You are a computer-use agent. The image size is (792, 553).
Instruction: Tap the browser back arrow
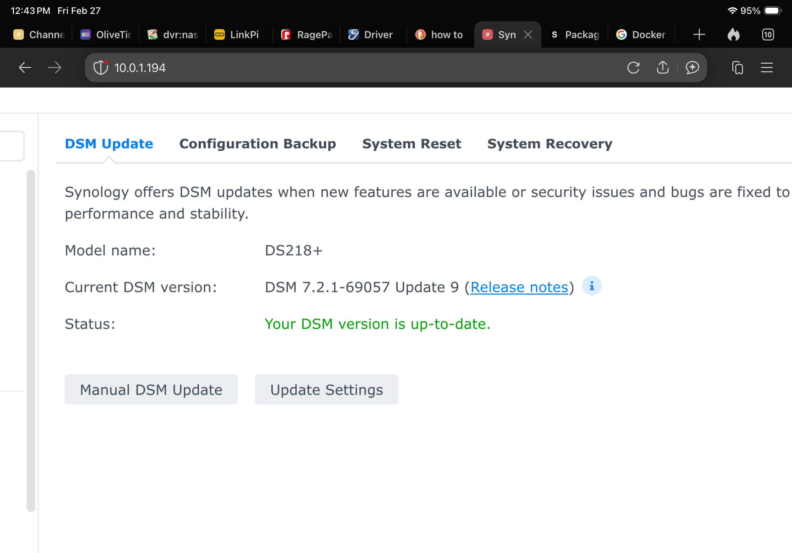25,68
